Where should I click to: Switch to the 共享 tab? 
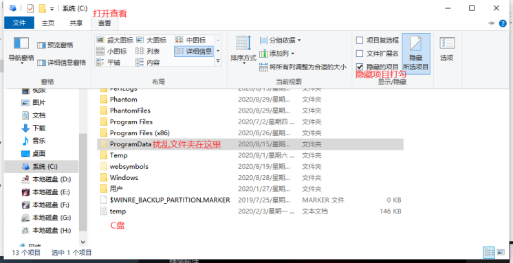pos(76,23)
